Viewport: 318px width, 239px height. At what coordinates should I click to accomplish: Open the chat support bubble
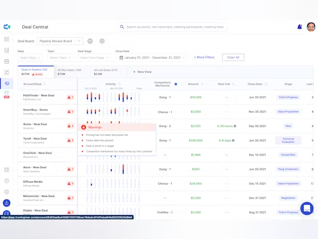(306, 208)
